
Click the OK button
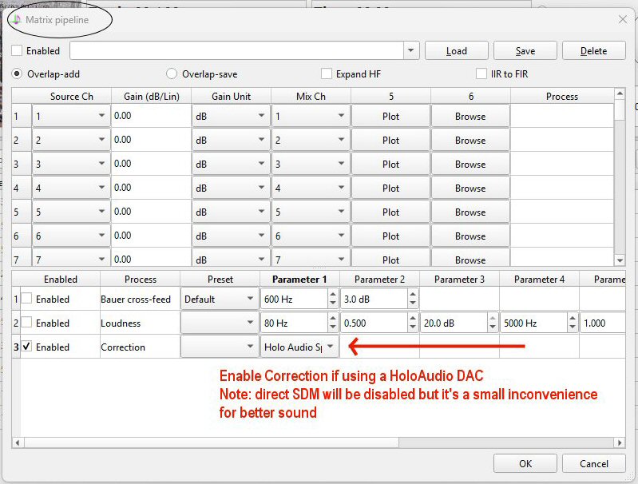pos(525,463)
